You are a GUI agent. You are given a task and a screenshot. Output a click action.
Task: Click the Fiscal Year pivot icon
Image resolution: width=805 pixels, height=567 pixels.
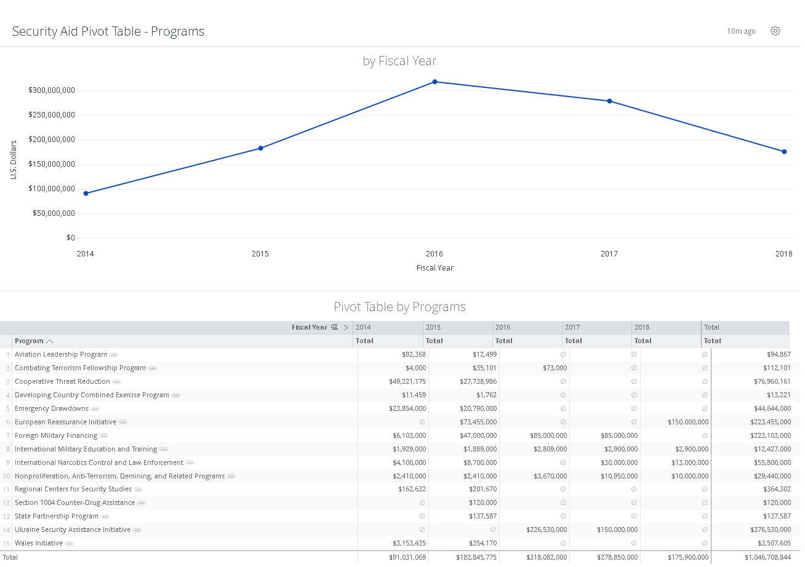point(334,327)
